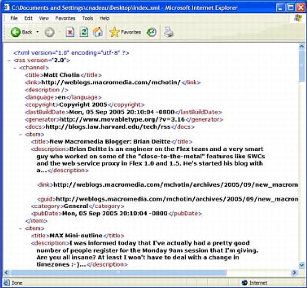The height and width of the screenshot is (288, 307).
Task: Open the File menu
Action: tap(14, 18)
